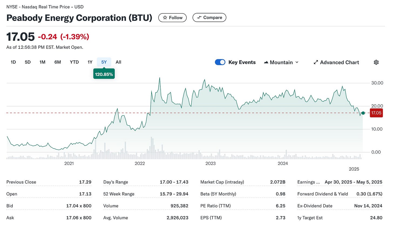Click Avg. Volume value 2,926,023
Image resolution: width=393 pixels, height=225 pixels.
pos(178,218)
